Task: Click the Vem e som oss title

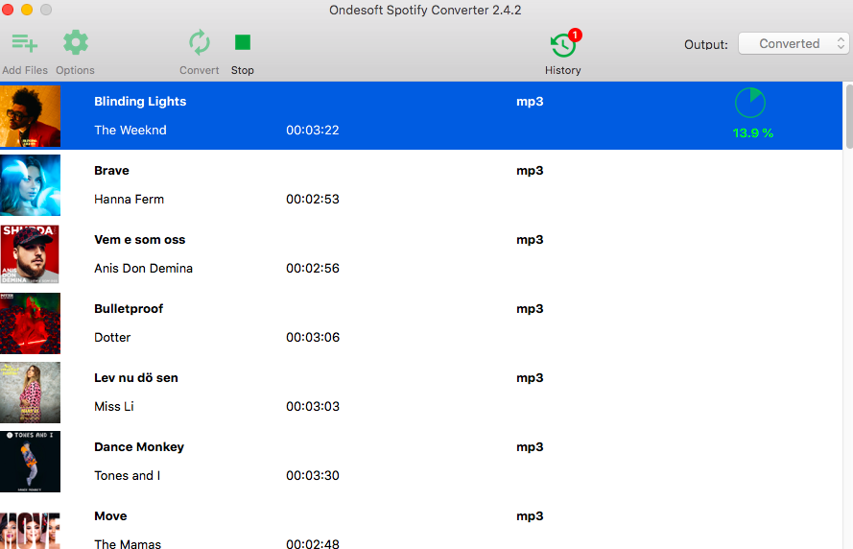Action: point(140,239)
